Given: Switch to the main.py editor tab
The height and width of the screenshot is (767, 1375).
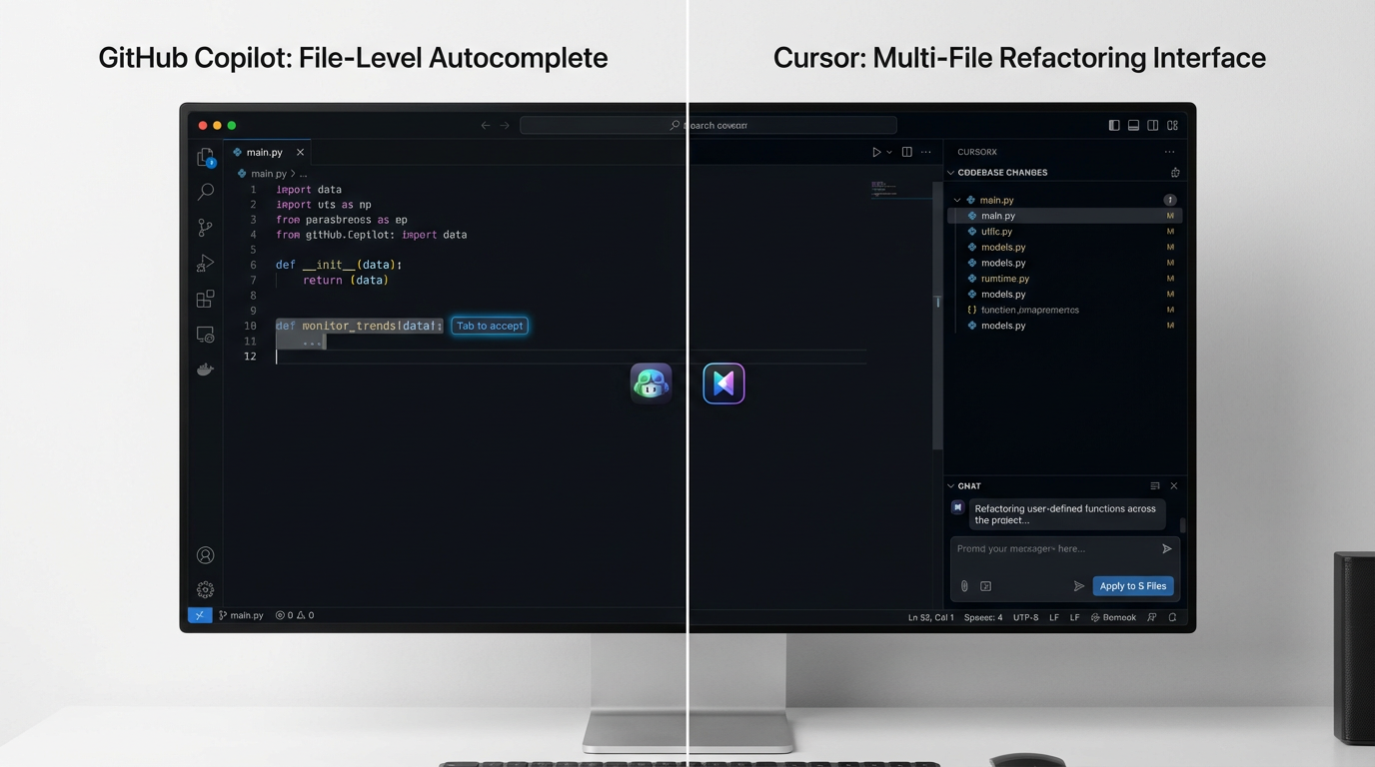Looking at the screenshot, I should point(265,151).
